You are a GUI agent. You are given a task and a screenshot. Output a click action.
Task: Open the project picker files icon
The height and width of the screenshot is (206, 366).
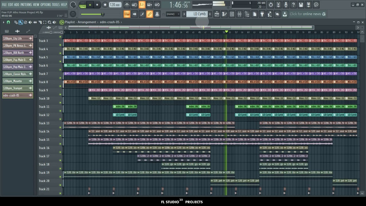pos(254,14)
